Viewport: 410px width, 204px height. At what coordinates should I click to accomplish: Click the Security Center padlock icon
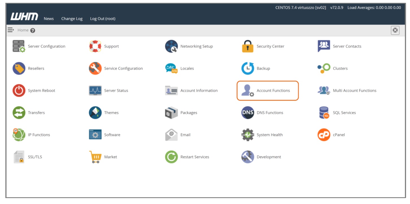coord(248,46)
